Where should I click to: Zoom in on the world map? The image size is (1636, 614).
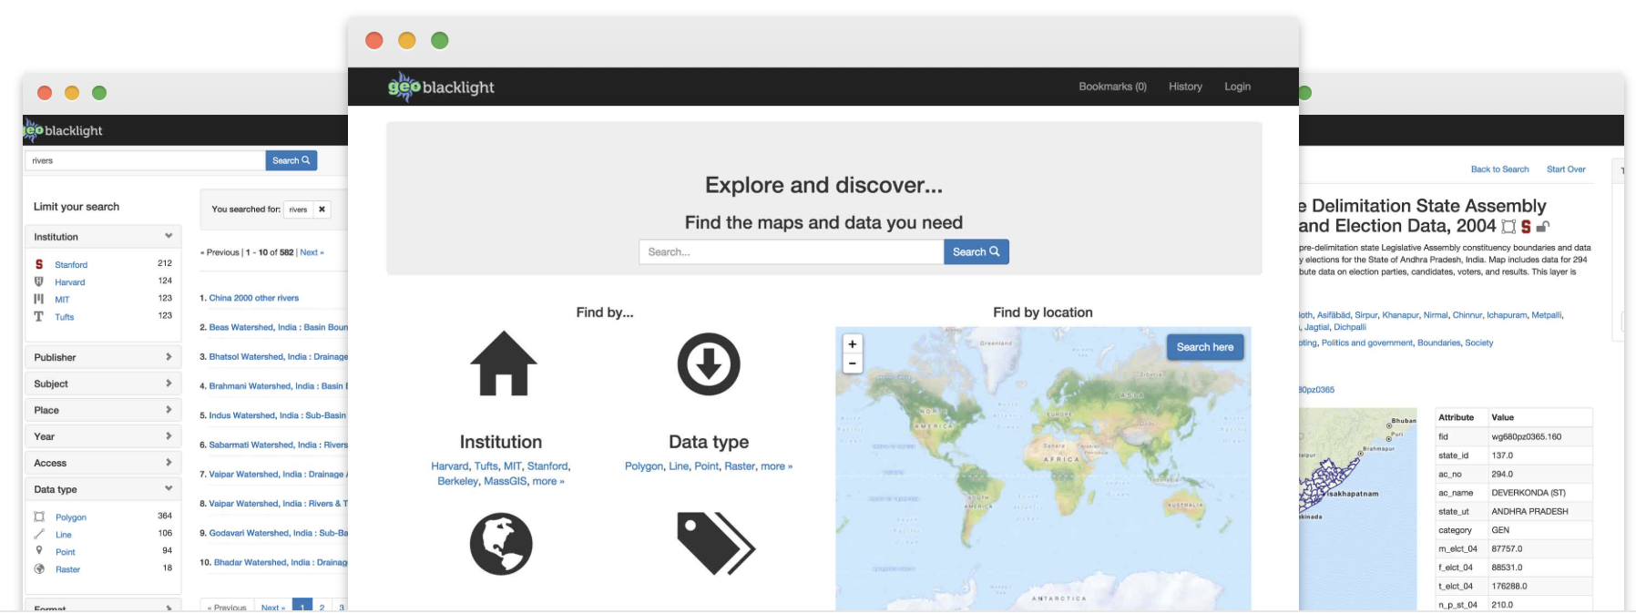click(853, 344)
